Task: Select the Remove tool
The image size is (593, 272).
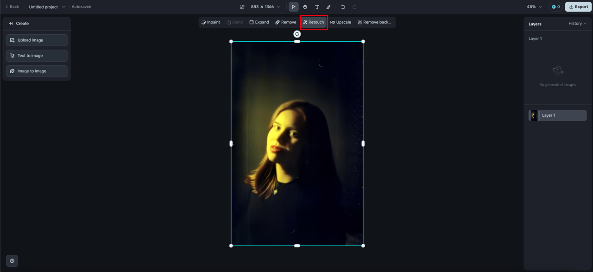Action: click(286, 22)
